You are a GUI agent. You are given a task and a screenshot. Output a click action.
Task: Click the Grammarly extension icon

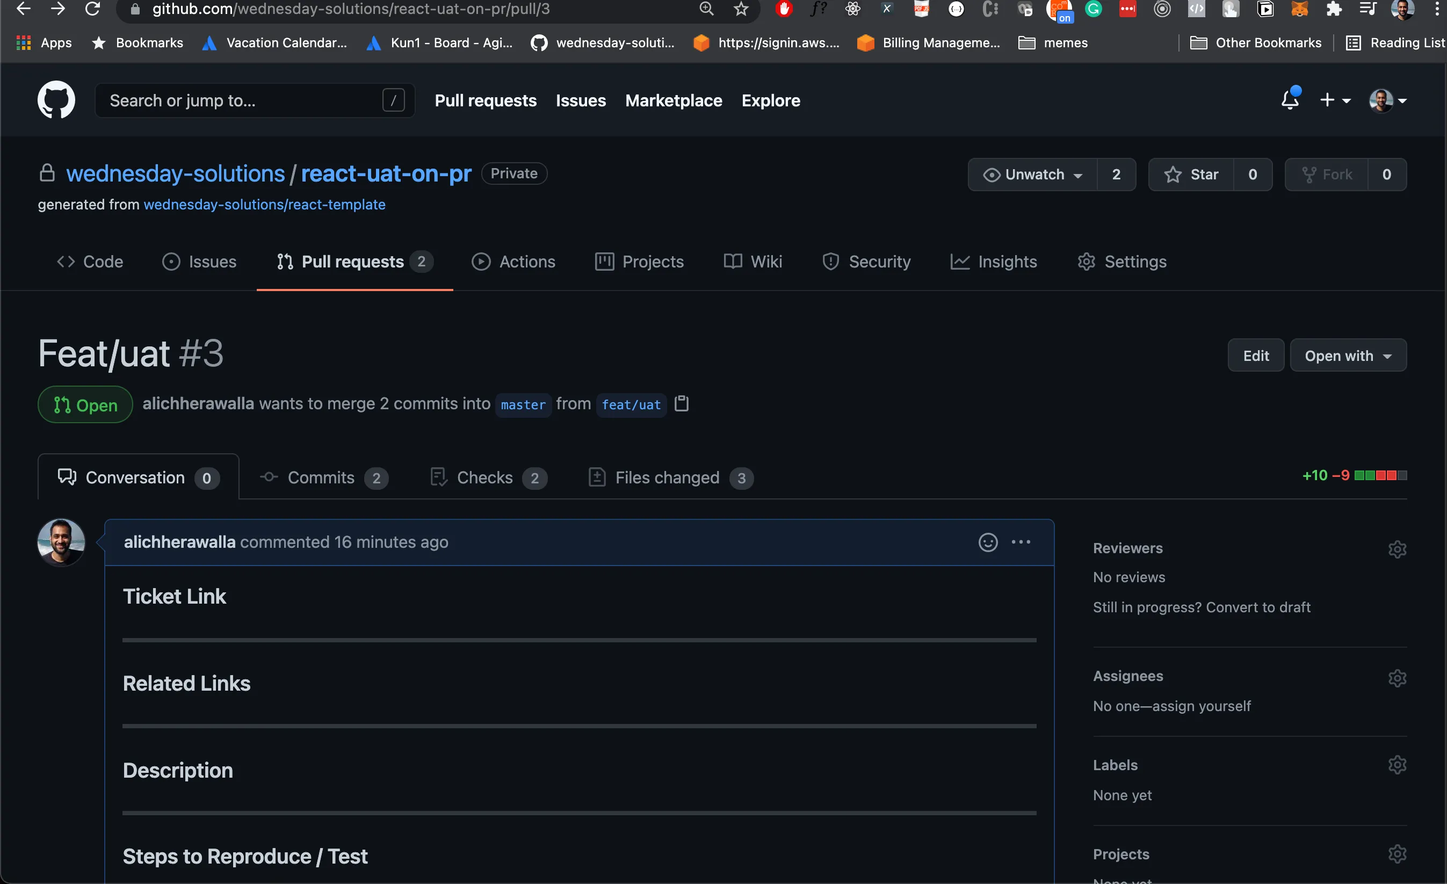[1094, 9]
